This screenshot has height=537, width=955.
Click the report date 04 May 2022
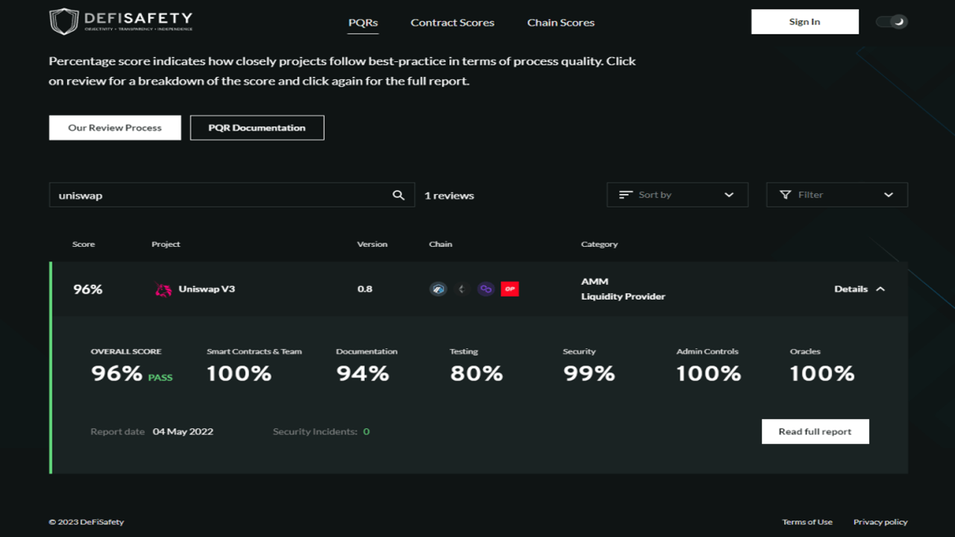[183, 431]
